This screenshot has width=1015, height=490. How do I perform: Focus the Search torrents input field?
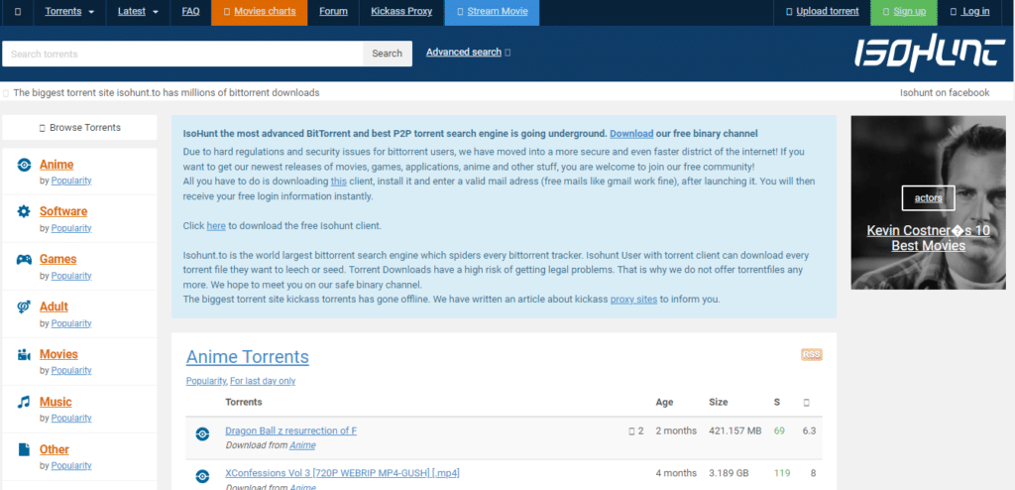182,54
